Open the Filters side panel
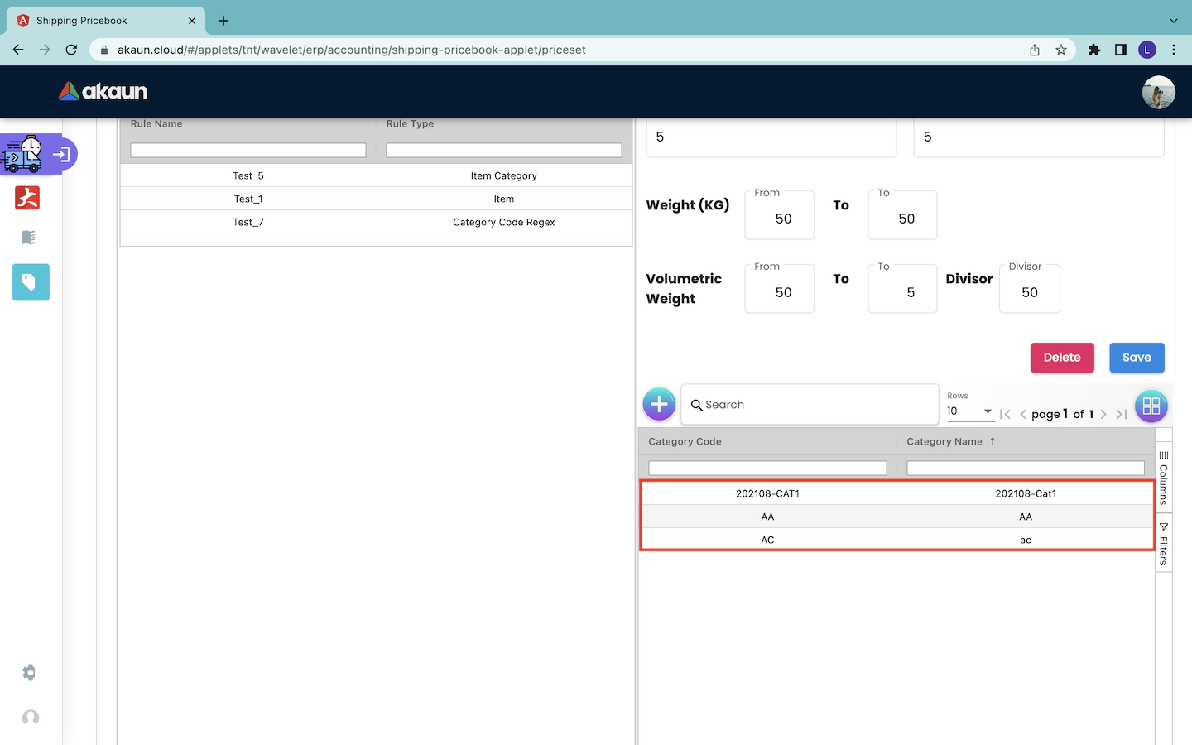Viewport: 1192px width, 745px height. (x=1163, y=543)
